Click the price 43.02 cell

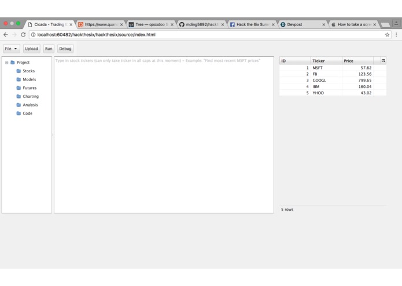click(357, 93)
